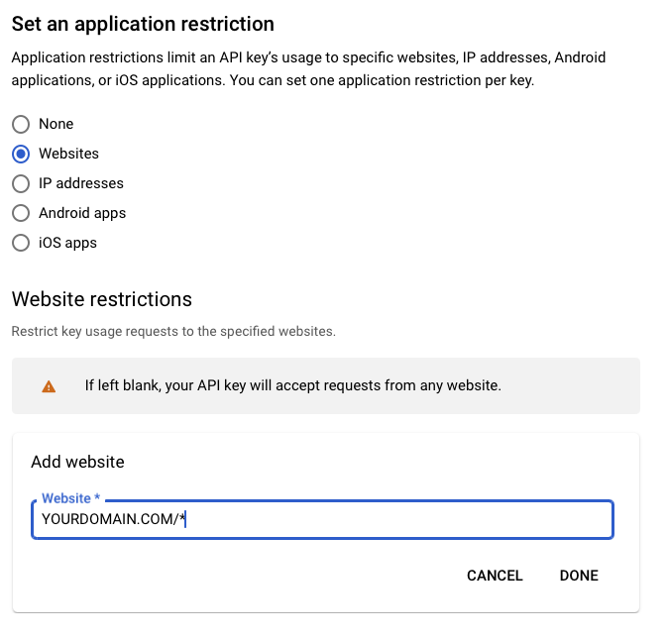This screenshot has height=639, width=667.
Task: Pick the Android apps restriction
Action: pos(20,213)
